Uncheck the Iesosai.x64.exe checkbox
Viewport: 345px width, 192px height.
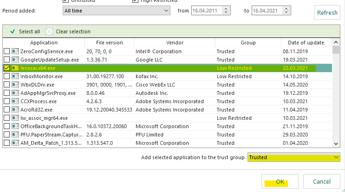pyautogui.click(x=7, y=68)
